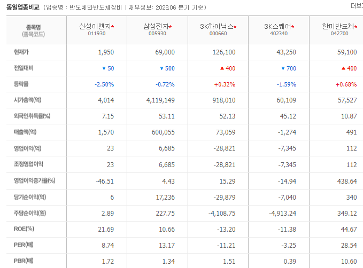Select stock code 000660
The width and height of the screenshot is (363, 268).
(218, 34)
